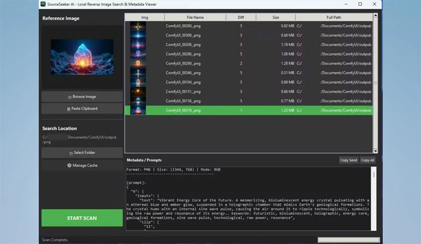Click the 1.19 MB size cell
This screenshot has width=421, height=244.
click(x=288, y=45)
